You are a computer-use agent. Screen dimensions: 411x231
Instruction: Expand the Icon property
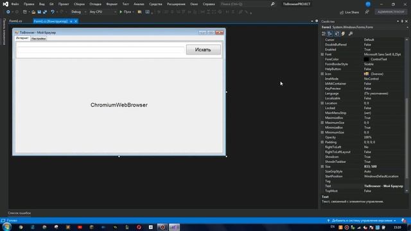click(x=322, y=74)
